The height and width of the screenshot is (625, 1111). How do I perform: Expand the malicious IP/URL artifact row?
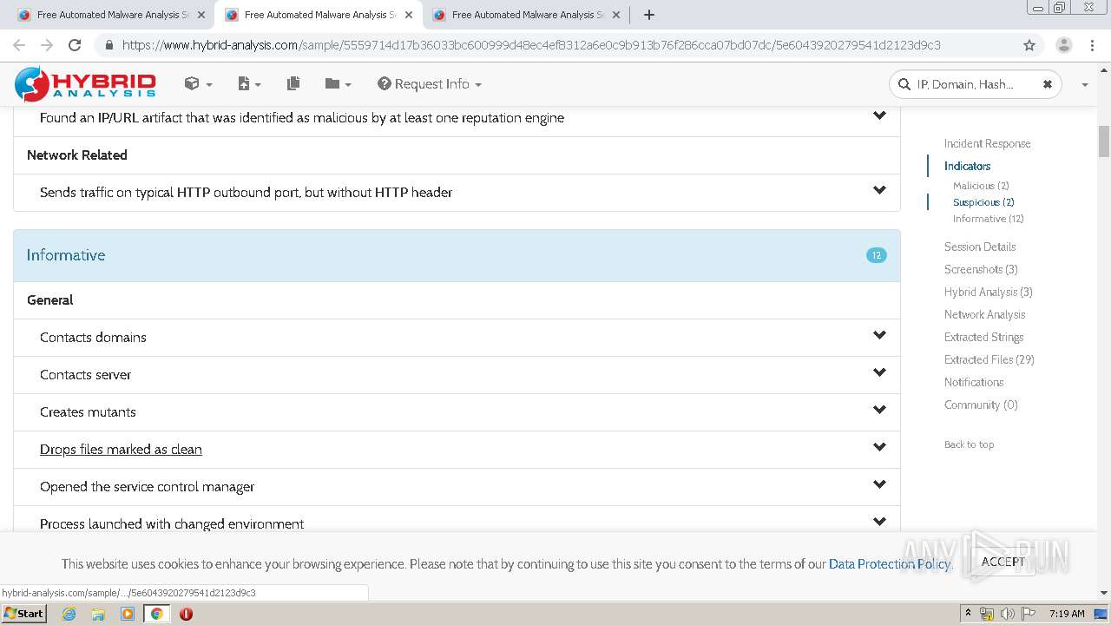[879, 116]
